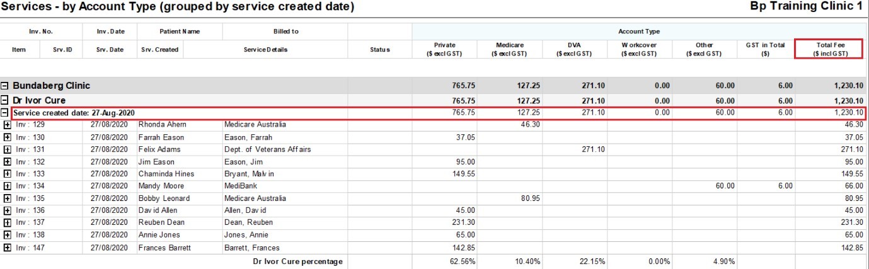869x269 pixels.
Task: Expand invoice 133 row
Action: click(8, 174)
